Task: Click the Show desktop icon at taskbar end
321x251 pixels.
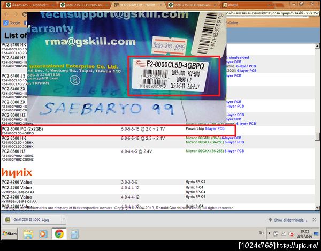Action: coord(316,233)
